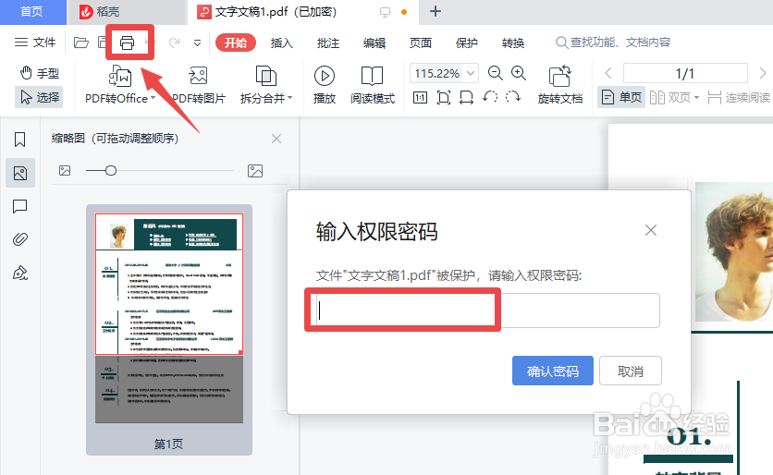The height and width of the screenshot is (475, 773).
Task: Open the bookmark panel icon
Action: tap(19, 140)
